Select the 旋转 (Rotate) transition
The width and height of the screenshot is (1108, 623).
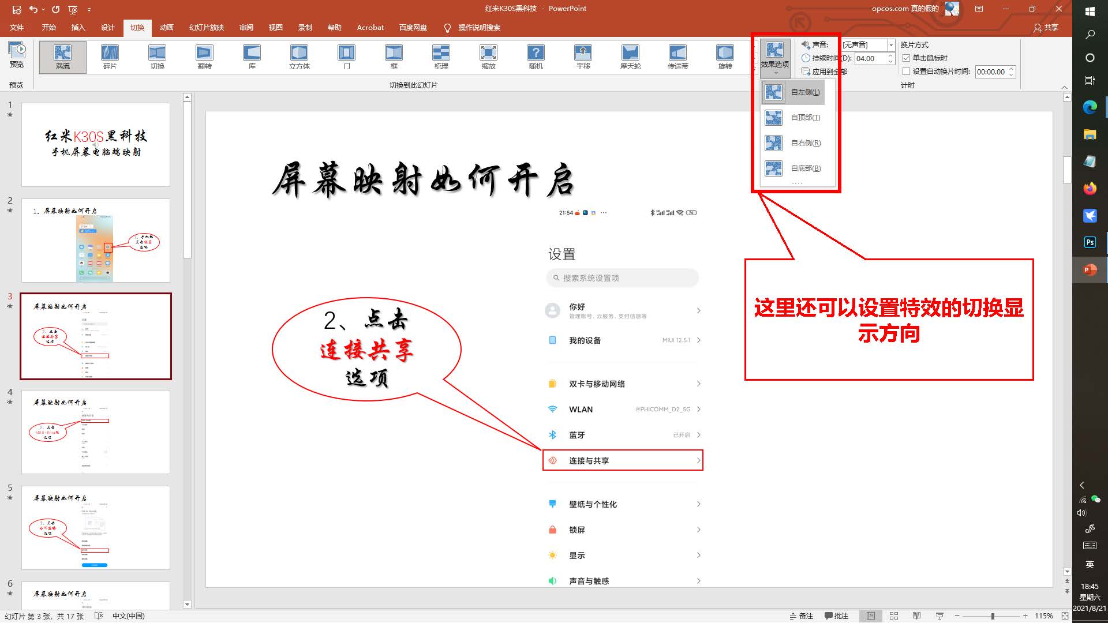tap(725, 57)
